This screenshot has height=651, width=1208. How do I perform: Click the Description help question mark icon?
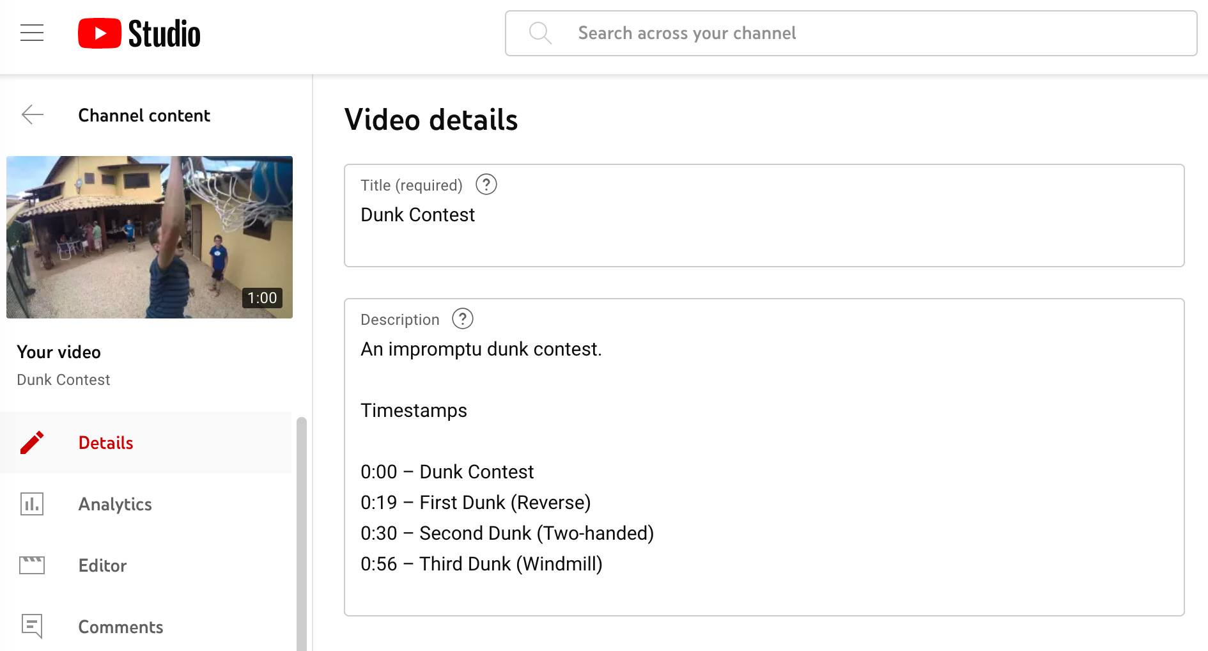point(462,318)
